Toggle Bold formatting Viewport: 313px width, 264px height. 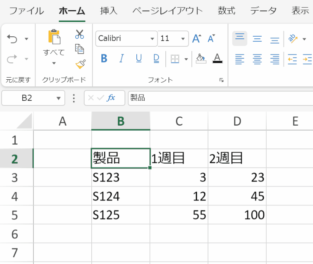104,59
